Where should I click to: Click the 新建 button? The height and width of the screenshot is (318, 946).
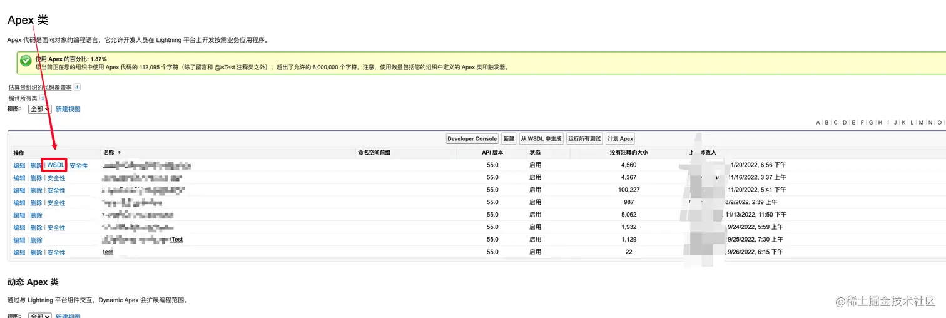click(509, 138)
